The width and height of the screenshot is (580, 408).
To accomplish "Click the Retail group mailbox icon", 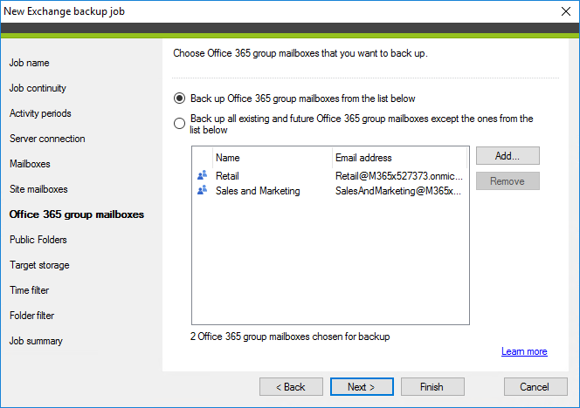I will [x=202, y=175].
